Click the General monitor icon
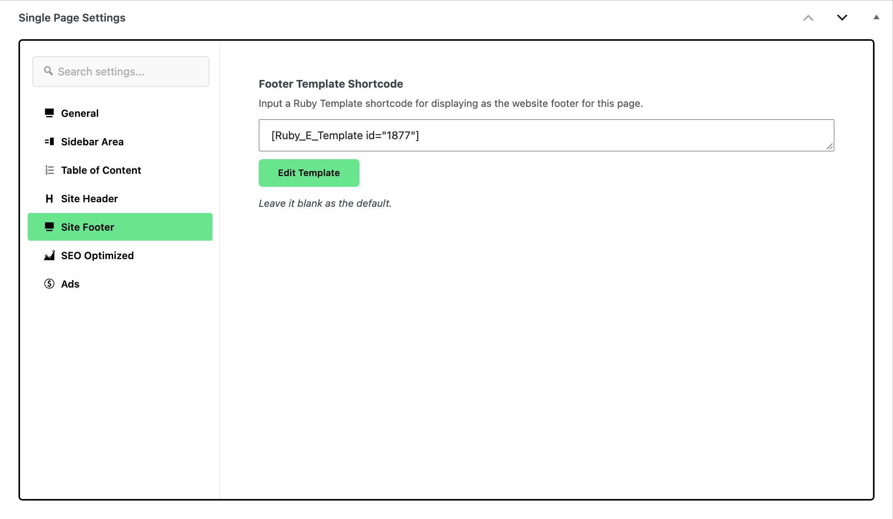Screen dimensions: 893x519 49,113
